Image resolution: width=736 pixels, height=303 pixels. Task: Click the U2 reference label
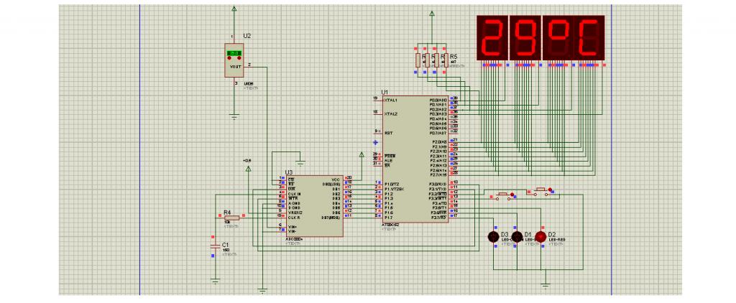pyautogui.click(x=247, y=36)
